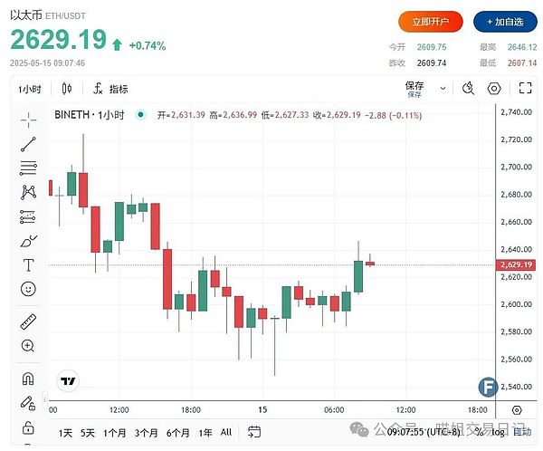Open the Fibonacci retracement tool

[28, 168]
